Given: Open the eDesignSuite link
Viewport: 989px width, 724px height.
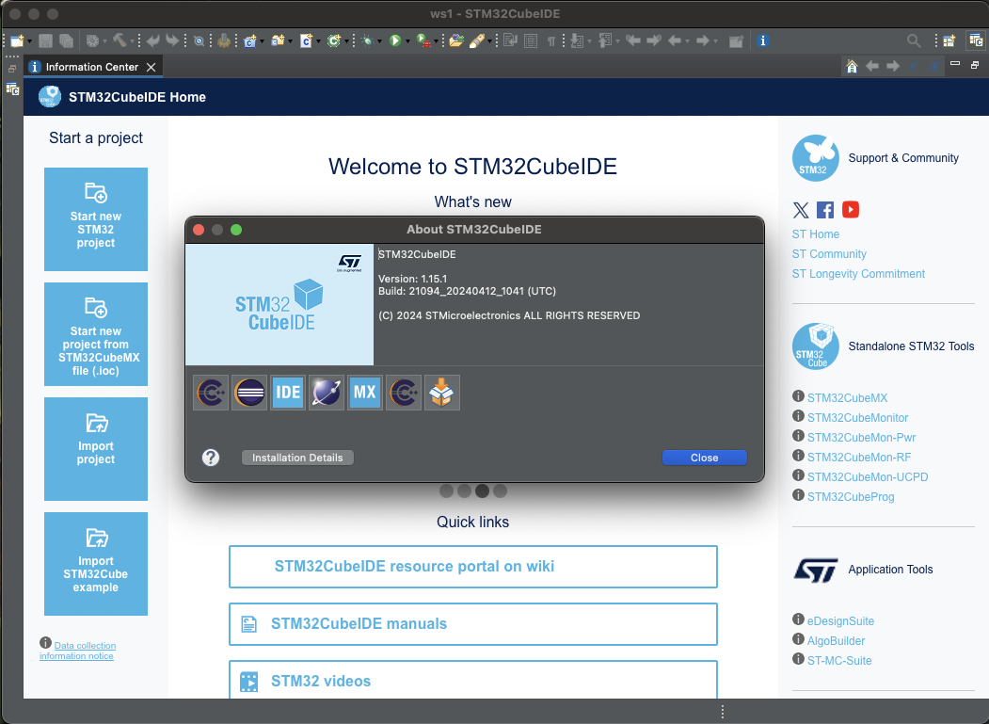Looking at the screenshot, I should click(840, 621).
